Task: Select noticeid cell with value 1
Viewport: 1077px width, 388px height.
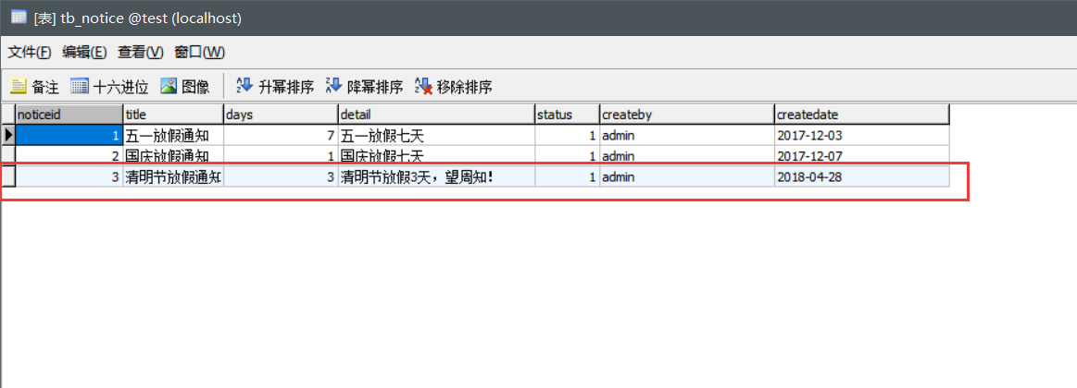Action: [x=69, y=135]
